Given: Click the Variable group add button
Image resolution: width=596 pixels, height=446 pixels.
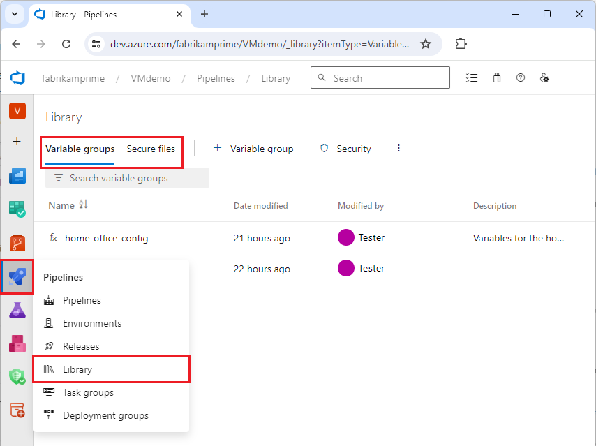Looking at the screenshot, I should [x=253, y=149].
